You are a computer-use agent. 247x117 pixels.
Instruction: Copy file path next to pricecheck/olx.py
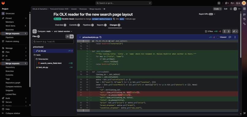coord(101,37)
